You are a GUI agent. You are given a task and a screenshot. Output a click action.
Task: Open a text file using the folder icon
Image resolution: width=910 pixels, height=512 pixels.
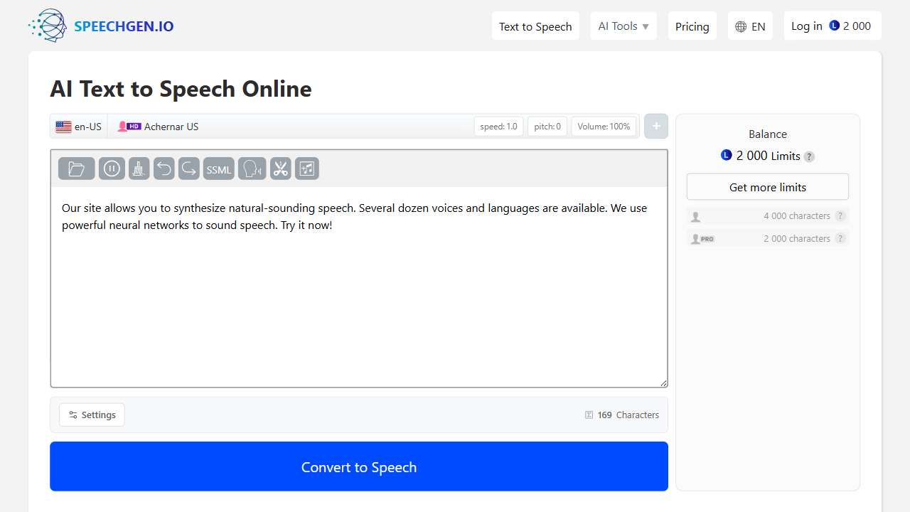coord(76,168)
